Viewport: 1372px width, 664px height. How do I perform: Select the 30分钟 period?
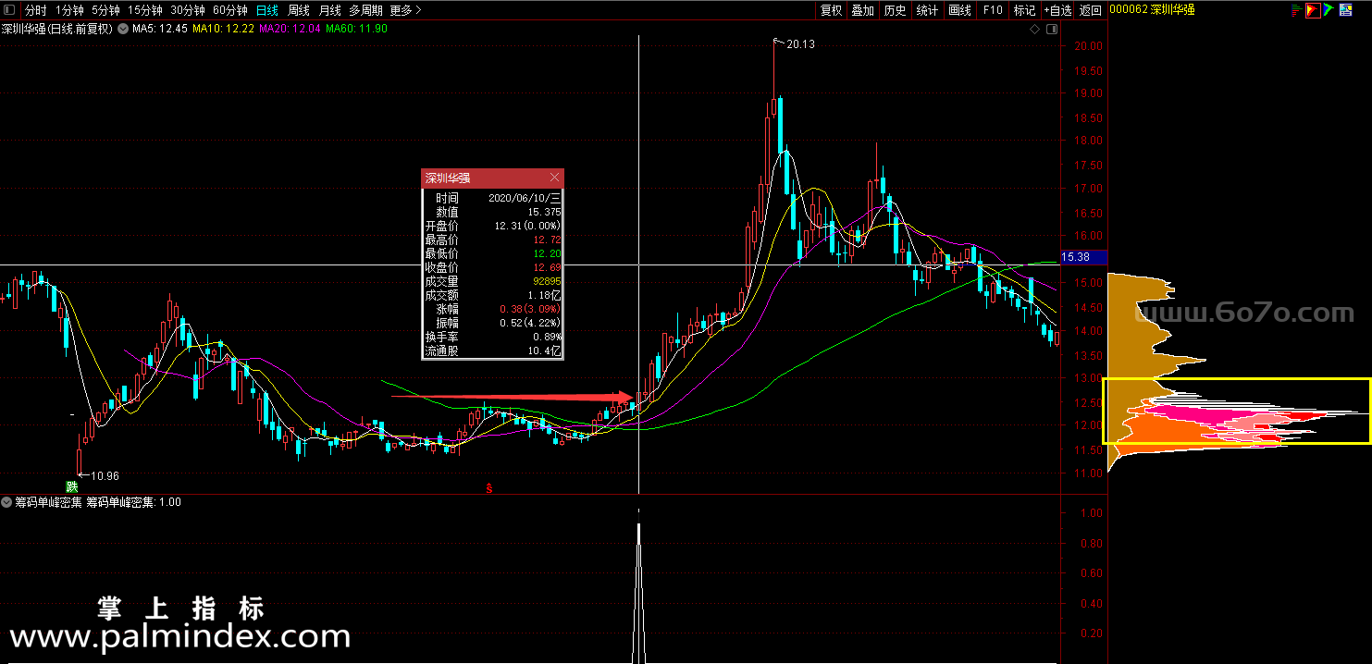(x=188, y=10)
